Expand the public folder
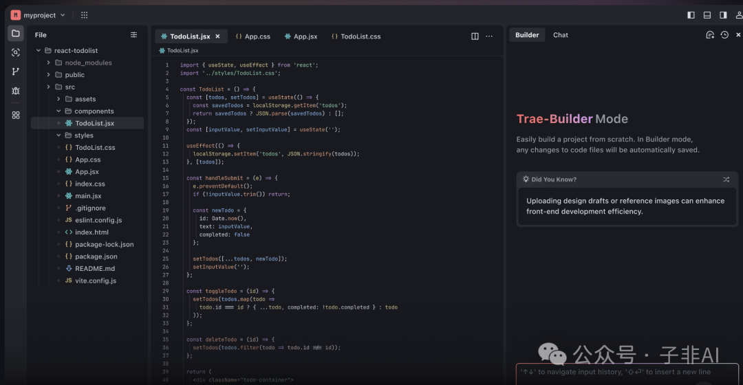This screenshot has width=743, height=385. (x=48, y=74)
